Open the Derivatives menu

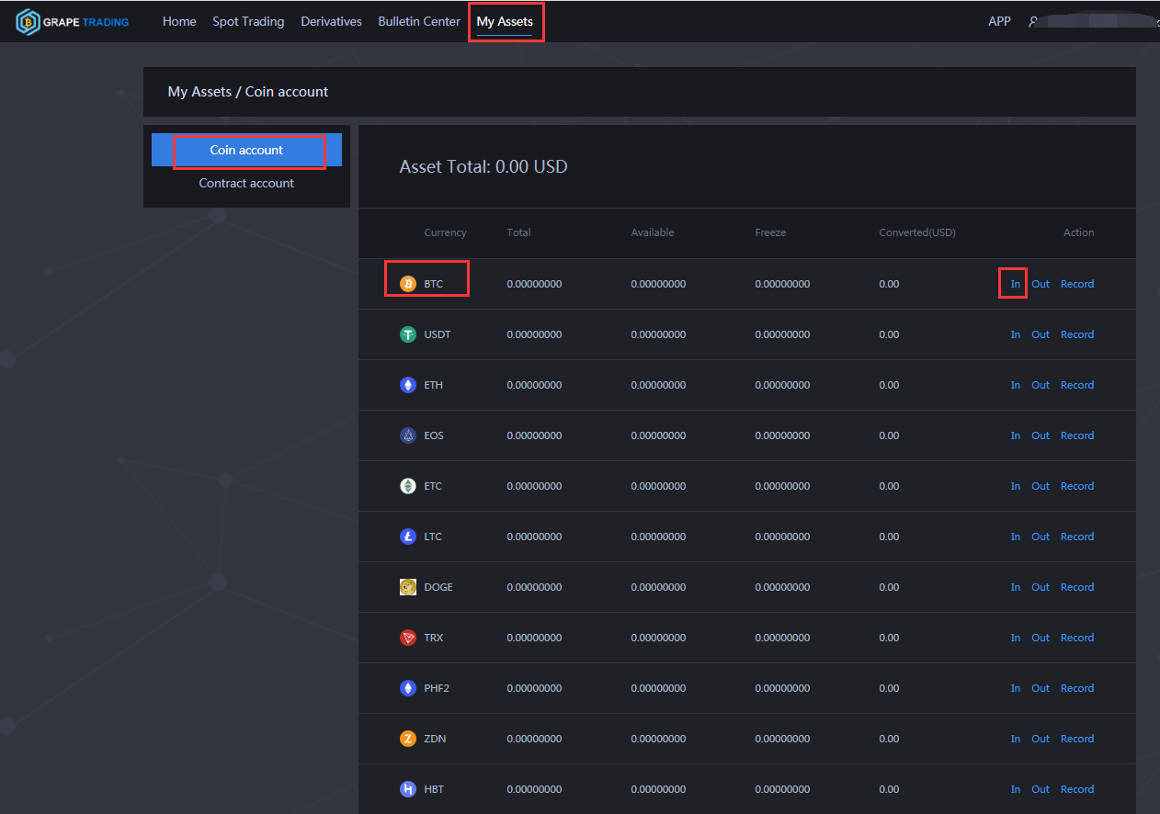[x=331, y=21]
